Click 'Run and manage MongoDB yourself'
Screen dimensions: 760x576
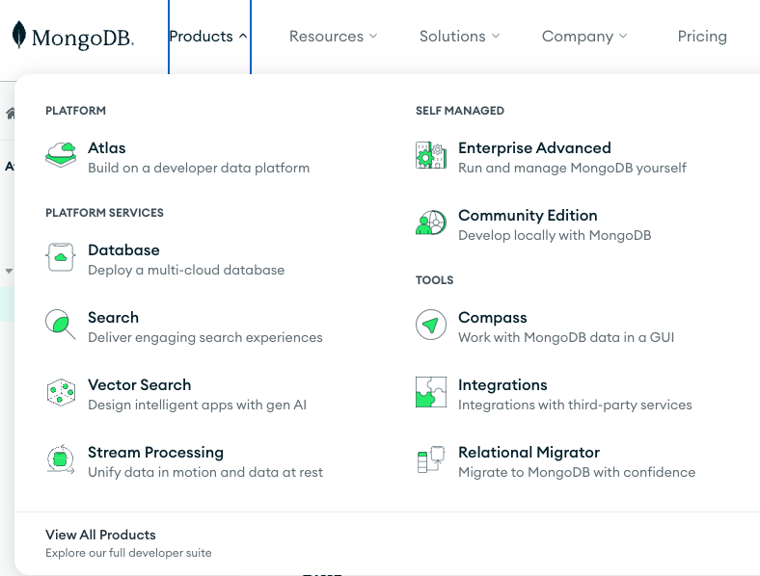point(573,168)
